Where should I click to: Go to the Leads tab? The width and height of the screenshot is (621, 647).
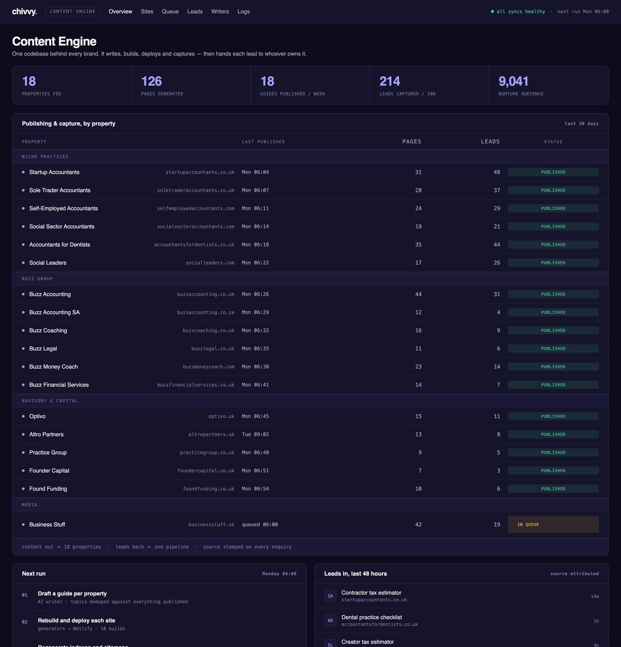click(195, 12)
